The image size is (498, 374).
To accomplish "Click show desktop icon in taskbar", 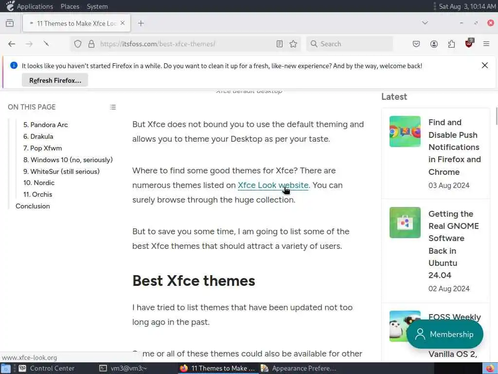I will (x=6, y=368).
